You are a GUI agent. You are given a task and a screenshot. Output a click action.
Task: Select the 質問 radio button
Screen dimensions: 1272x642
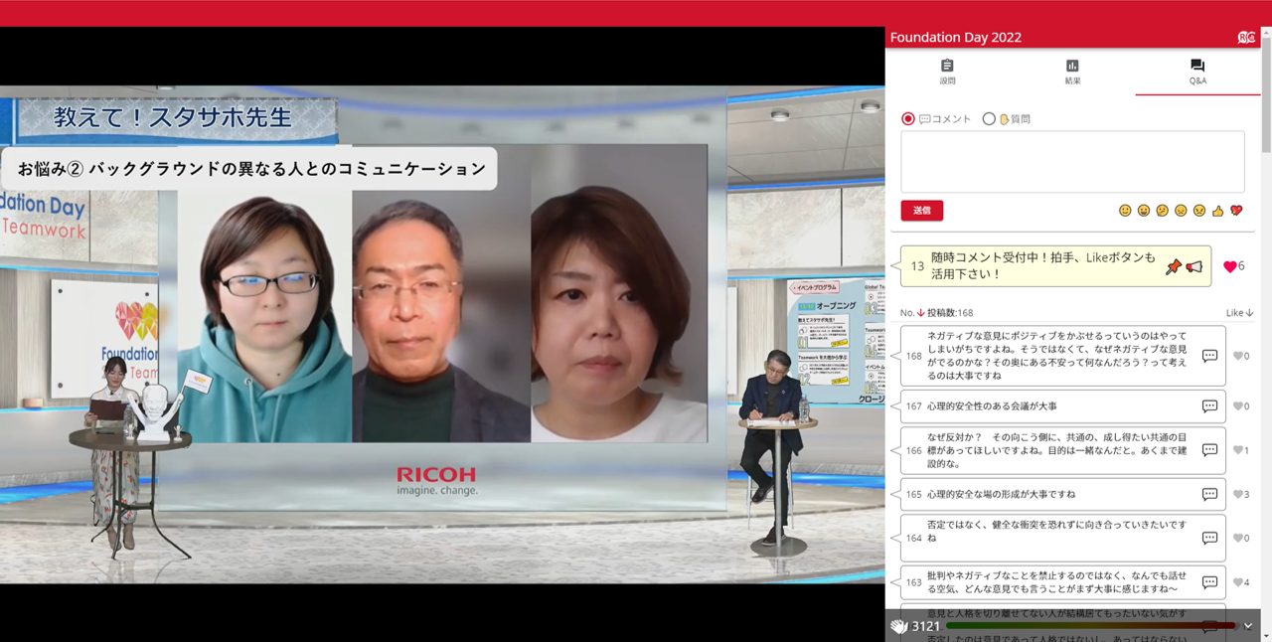[x=989, y=118]
